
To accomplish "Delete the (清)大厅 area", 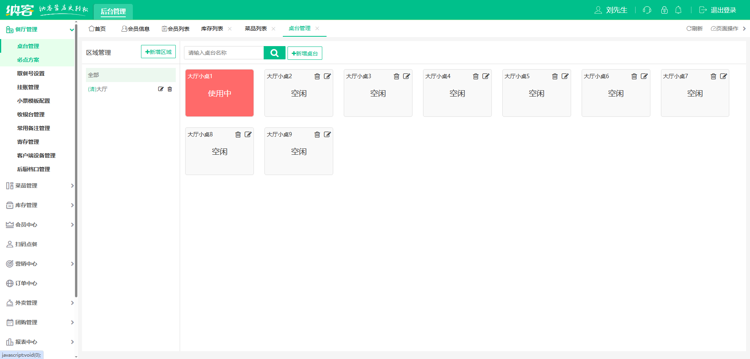I will coord(170,89).
